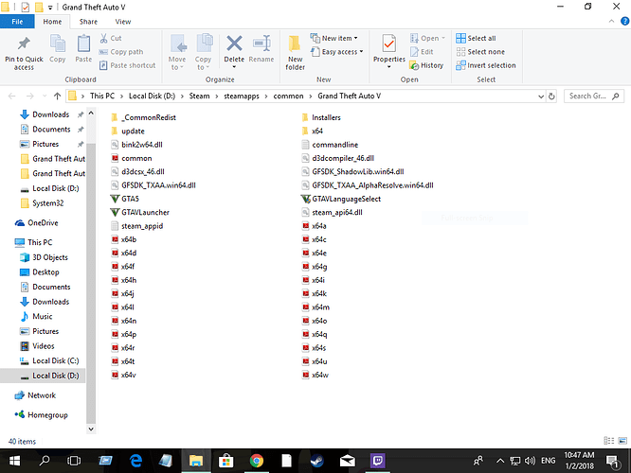Click Select none in ribbon

[x=480, y=52]
